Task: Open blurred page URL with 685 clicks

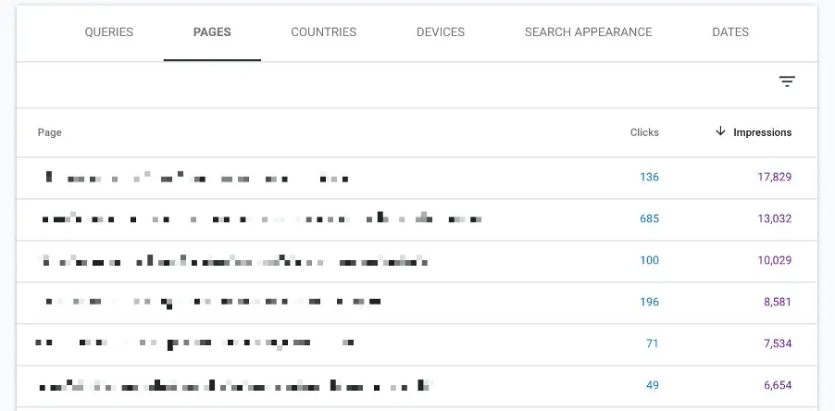Action: point(262,219)
